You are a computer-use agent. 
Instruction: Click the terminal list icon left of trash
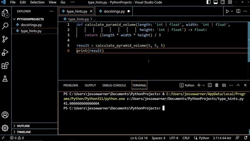[x=224, y=85]
